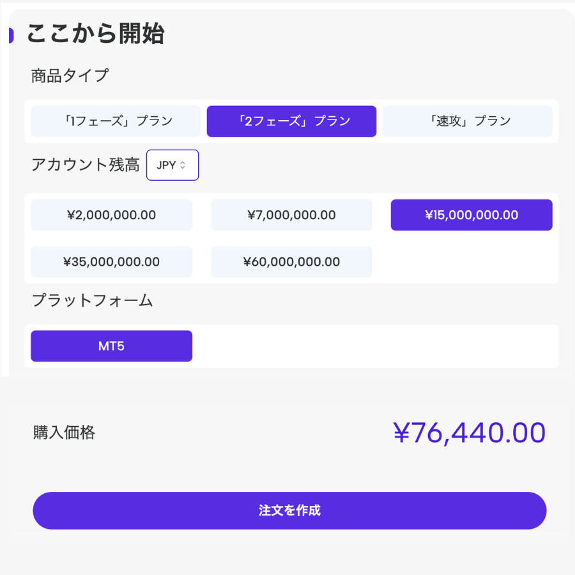Select the ¥15,000,000.00 account balance
The image size is (575, 575).
click(471, 215)
